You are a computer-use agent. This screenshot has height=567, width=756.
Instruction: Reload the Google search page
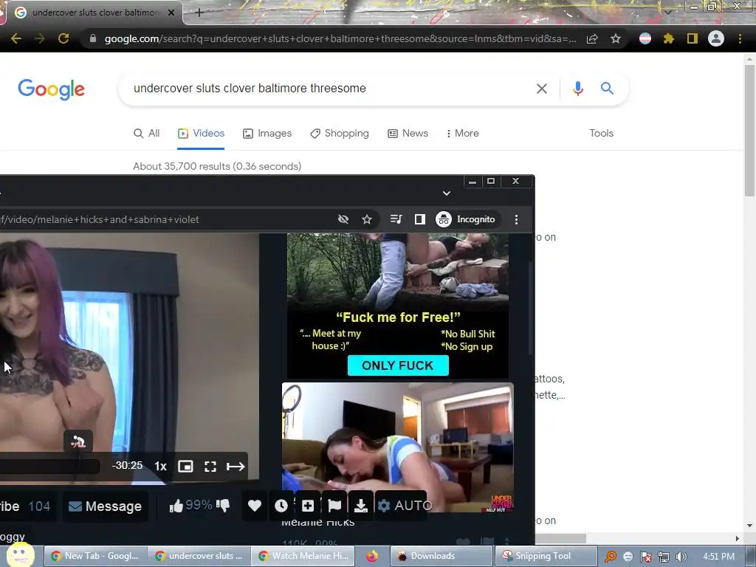63,38
